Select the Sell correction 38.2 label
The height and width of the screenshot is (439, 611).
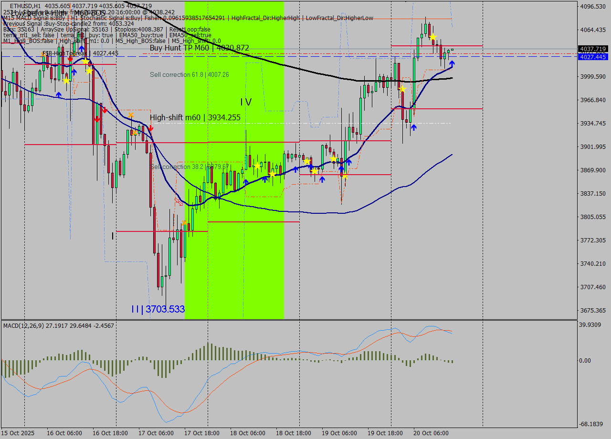coord(190,167)
